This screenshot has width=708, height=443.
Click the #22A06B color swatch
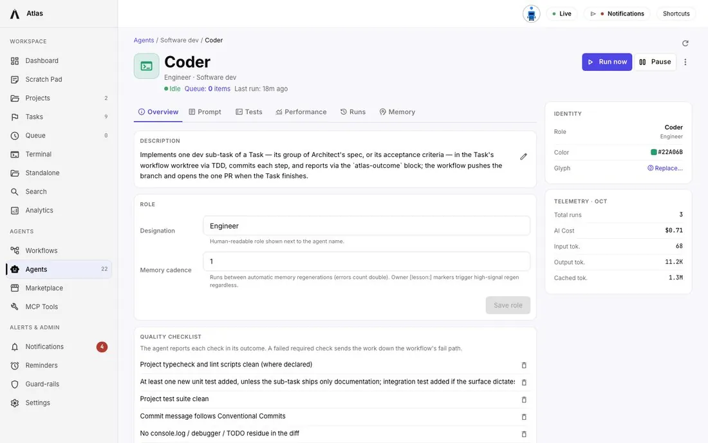click(x=653, y=152)
